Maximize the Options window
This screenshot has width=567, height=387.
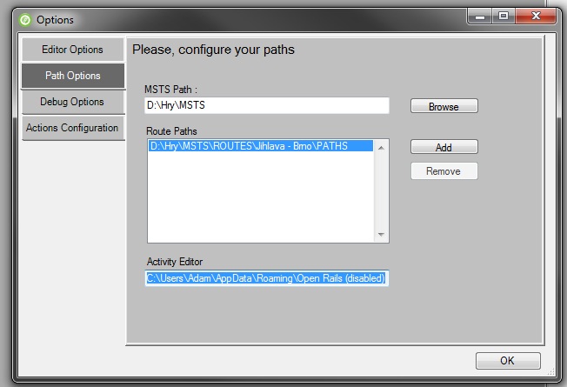click(502, 16)
